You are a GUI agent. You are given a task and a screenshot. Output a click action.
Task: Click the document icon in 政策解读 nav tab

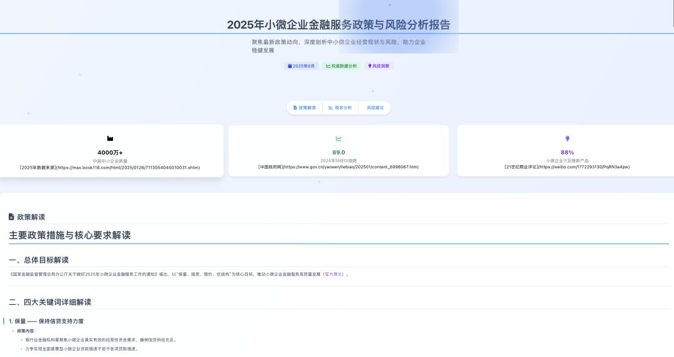point(295,108)
